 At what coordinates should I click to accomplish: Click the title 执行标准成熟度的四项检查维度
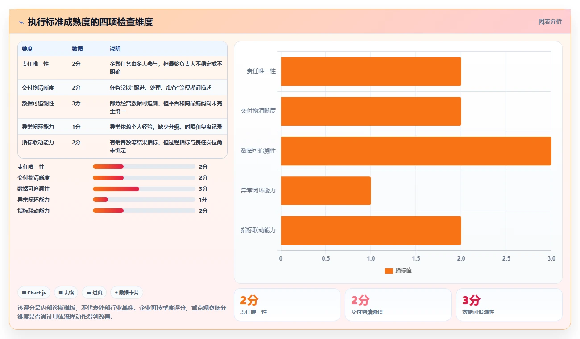(x=90, y=22)
